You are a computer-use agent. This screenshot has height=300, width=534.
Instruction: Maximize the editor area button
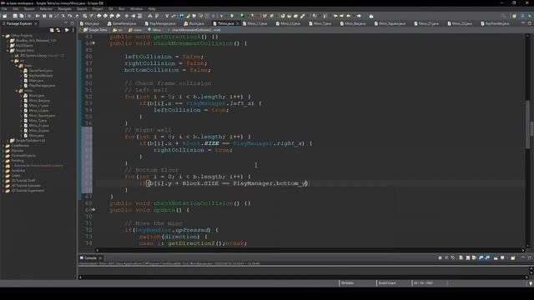(x=529, y=23)
